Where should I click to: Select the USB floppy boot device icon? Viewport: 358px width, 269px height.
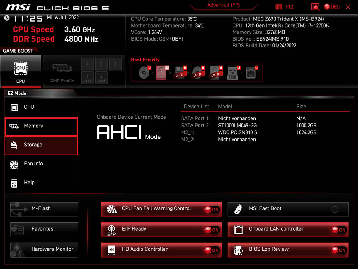(180, 73)
